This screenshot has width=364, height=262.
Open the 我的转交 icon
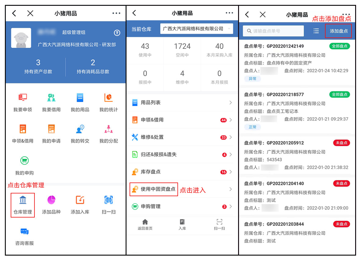(x=80, y=129)
